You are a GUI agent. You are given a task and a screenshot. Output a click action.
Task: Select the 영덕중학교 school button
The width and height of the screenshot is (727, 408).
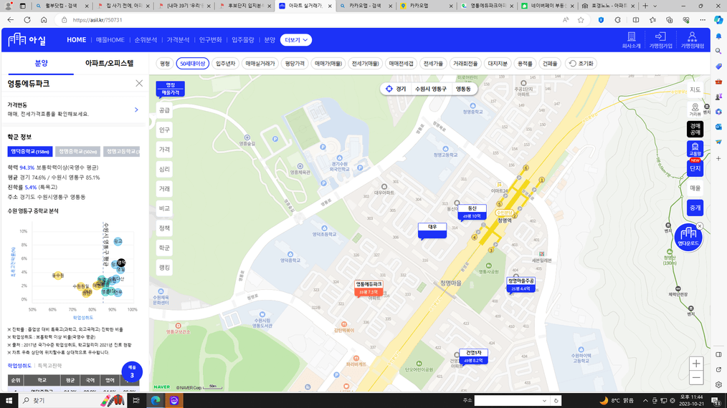(29, 152)
